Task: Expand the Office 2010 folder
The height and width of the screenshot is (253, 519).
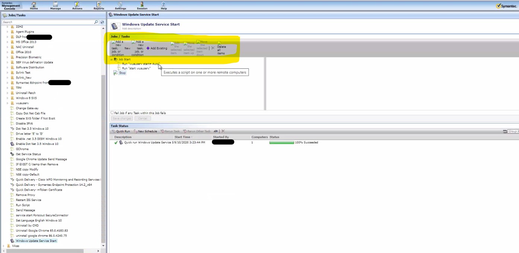Action: point(7,52)
